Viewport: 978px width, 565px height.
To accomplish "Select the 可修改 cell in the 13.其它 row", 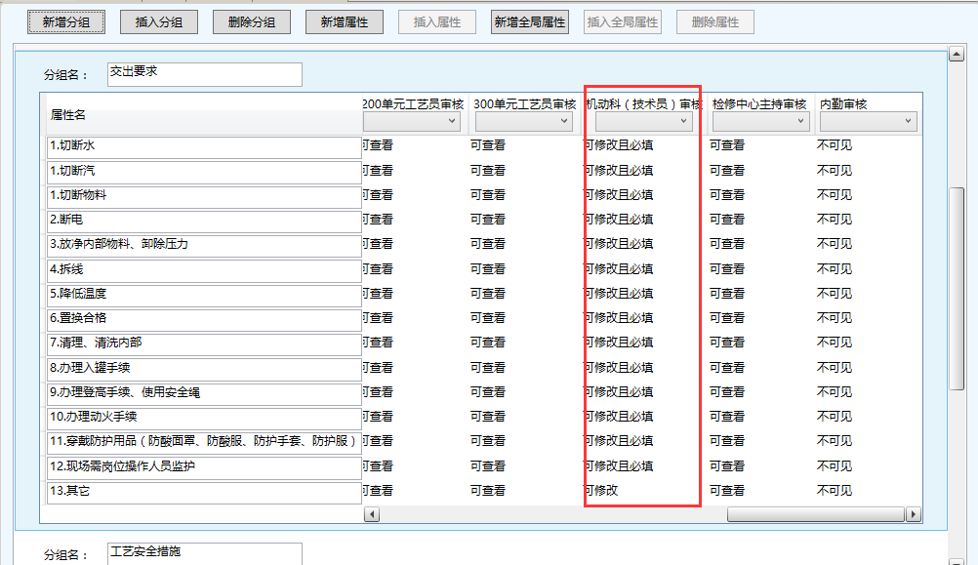I will [602, 491].
